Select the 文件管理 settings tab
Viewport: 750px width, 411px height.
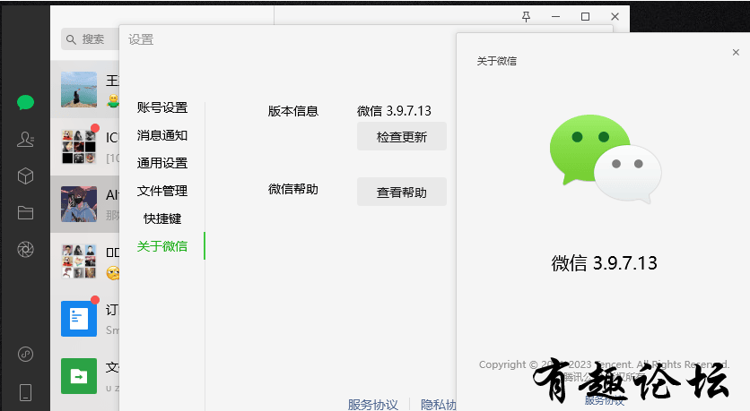pos(162,191)
